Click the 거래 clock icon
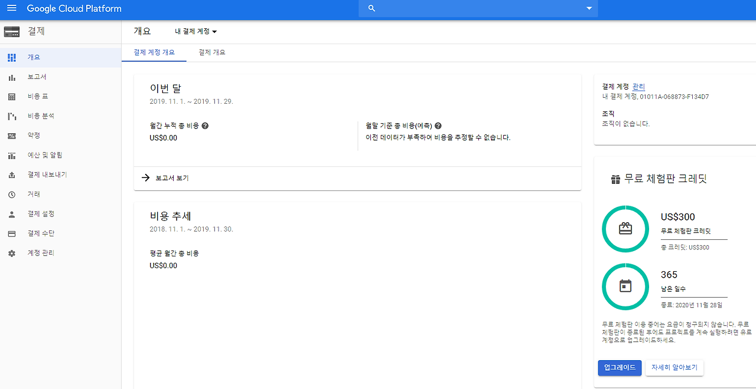Viewport: 756px width, 389px height. pyautogui.click(x=12, y=194)
